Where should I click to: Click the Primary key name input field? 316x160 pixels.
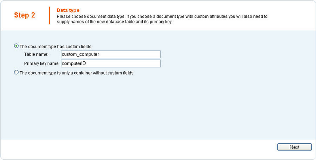(x=111, y=63)
